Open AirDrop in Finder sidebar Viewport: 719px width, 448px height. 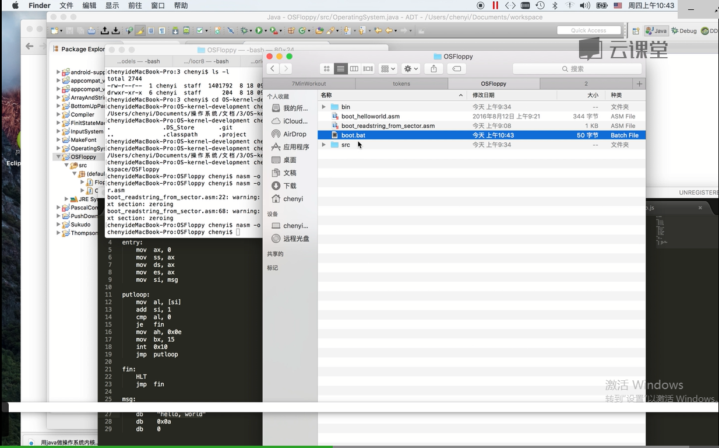click(290, 134)
